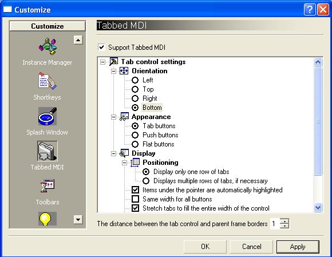Click the Orientation tree node icon
The image size is (332, 257).
(124, 71)
